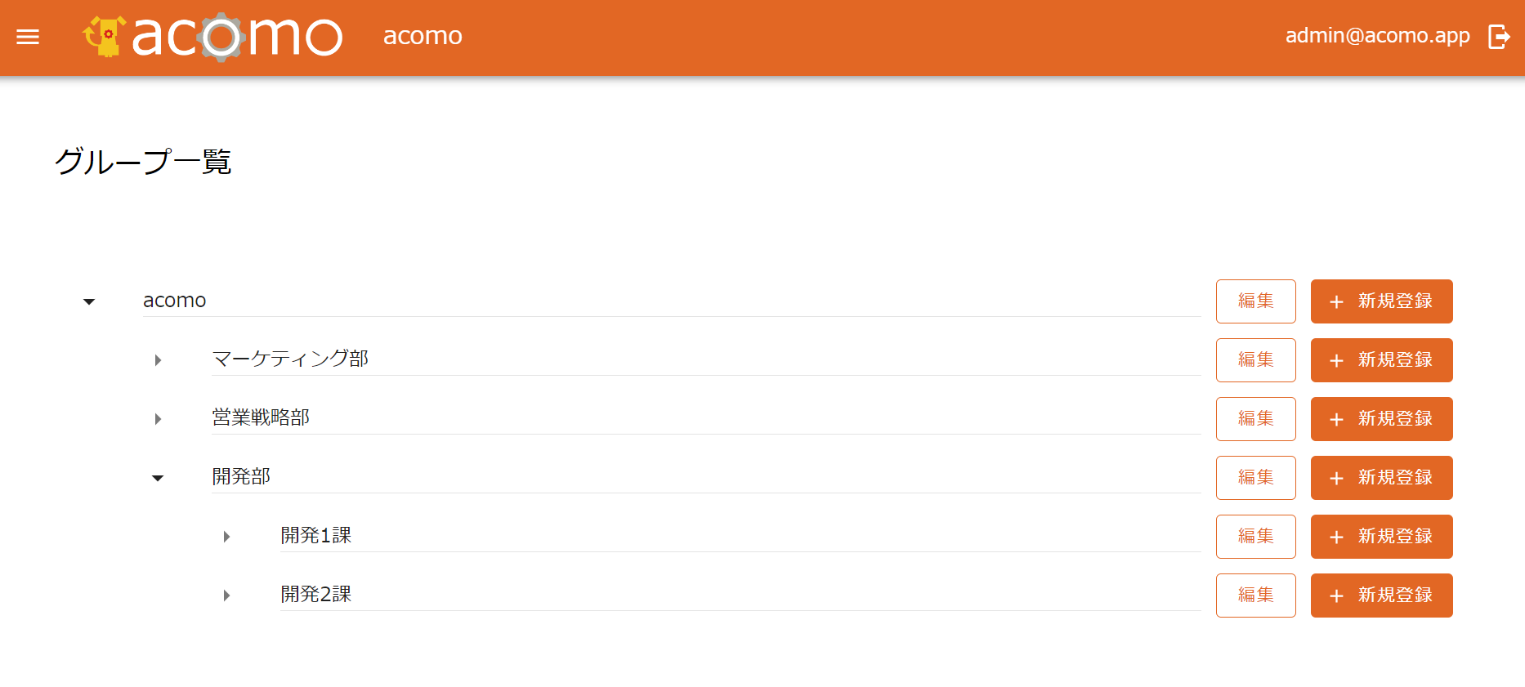Collapse the 開発部 group
Screen dimensions: 1525x687
[x=158, y=478]
